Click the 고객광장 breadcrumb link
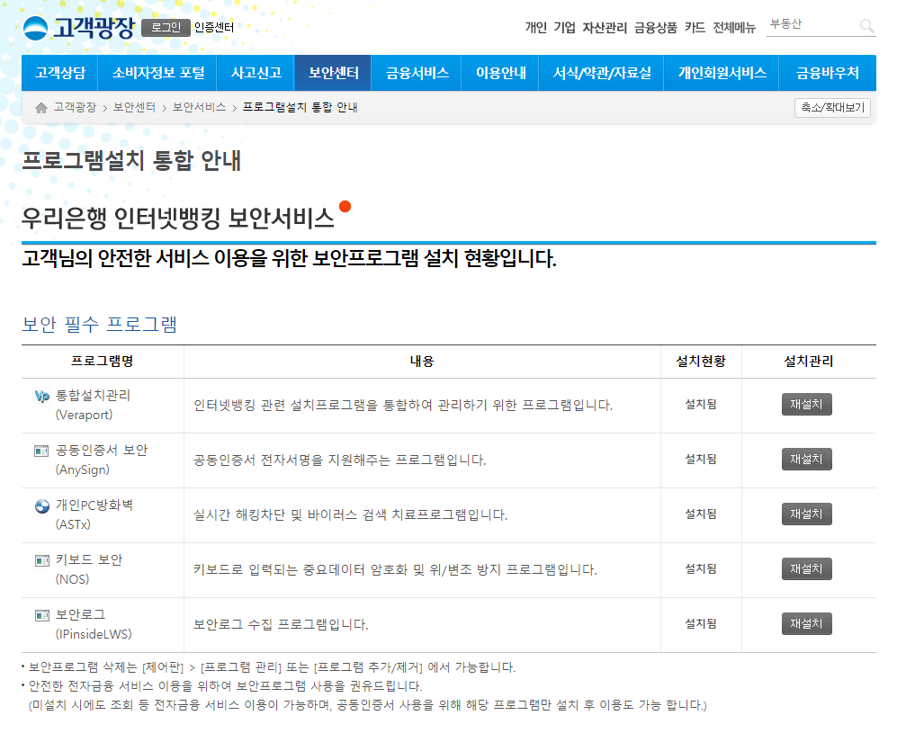This screenshot has height=742, width=906. coord(75,107)
